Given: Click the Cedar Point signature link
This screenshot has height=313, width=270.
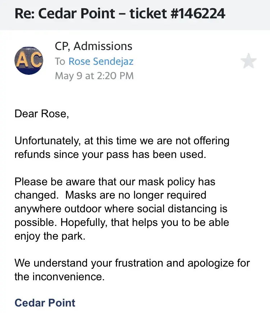Looking at the screenshot, I should pyautogui.click(x=45, y=303).
